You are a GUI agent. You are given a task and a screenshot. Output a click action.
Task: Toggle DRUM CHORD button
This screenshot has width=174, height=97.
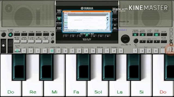click(157, 34)
